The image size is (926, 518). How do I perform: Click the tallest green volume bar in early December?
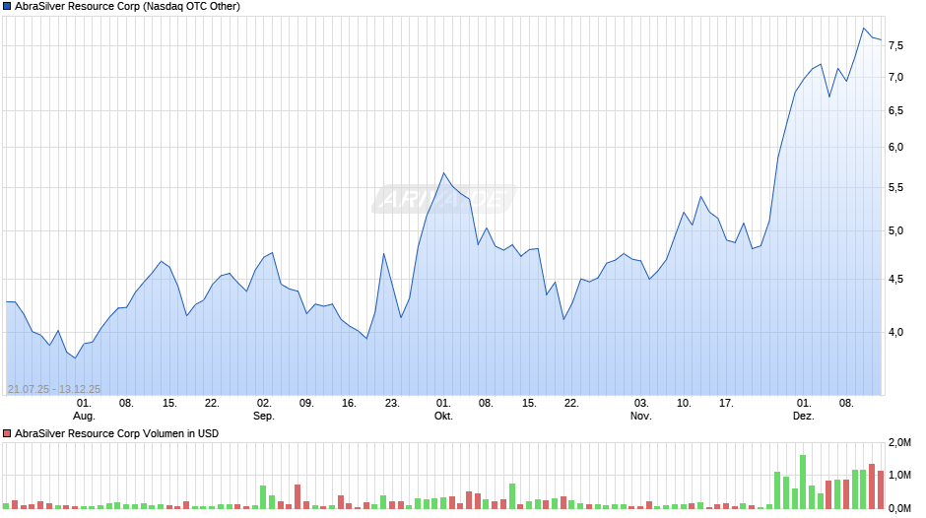(x=803, y=482)
